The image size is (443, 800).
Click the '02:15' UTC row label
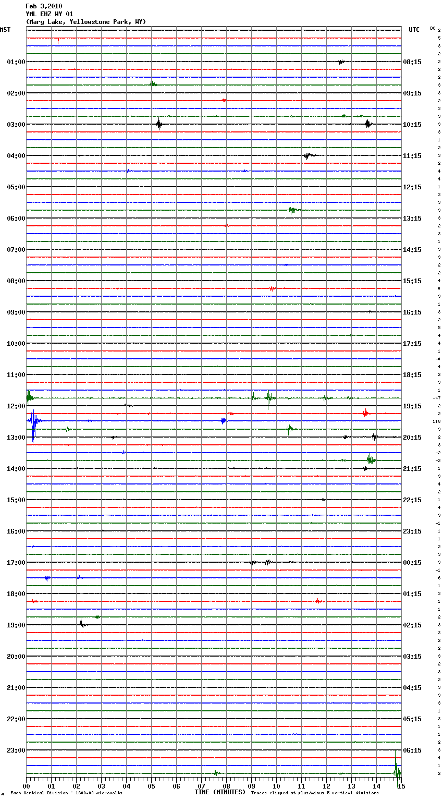tap(412, 625)
